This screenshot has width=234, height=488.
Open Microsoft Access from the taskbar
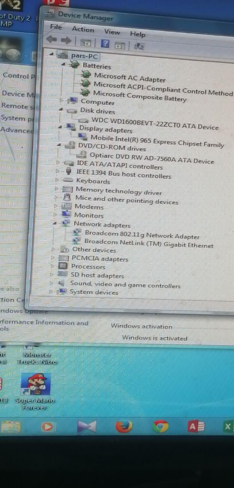pos(196,426)
